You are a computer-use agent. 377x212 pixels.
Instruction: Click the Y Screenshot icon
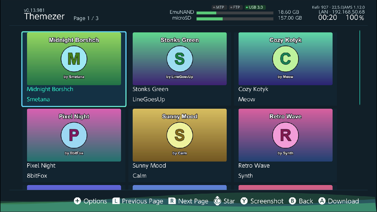244,201
